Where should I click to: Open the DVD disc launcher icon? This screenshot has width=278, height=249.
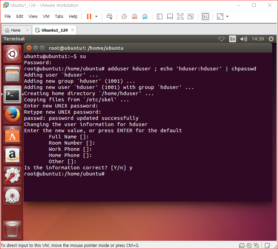(12, 196)
